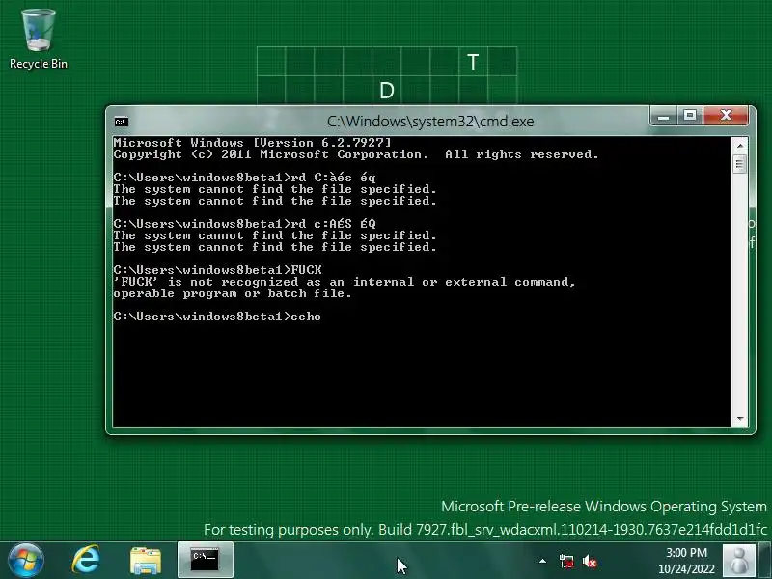772x579 pixels.
Task: Click the 'Version 6.2.7927' line
Action: pyautogui.click(x=253, y=143)
